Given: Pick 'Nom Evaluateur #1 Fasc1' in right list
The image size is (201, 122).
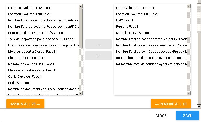Looking at the screenshot, I should (135, 8).
